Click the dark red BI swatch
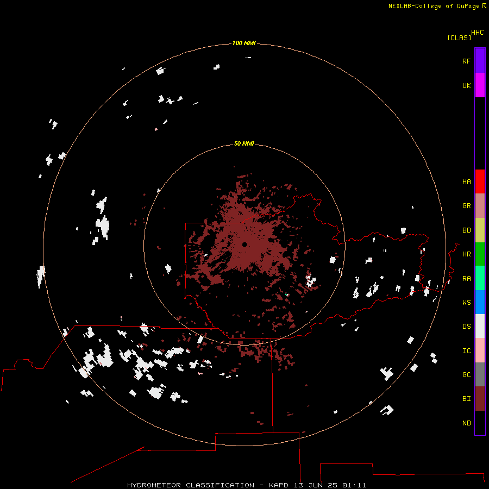Screen dimensions: 489x489 coord(480,399)
